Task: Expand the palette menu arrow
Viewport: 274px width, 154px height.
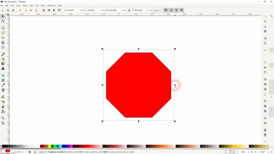Action: [x=272, y=147]
